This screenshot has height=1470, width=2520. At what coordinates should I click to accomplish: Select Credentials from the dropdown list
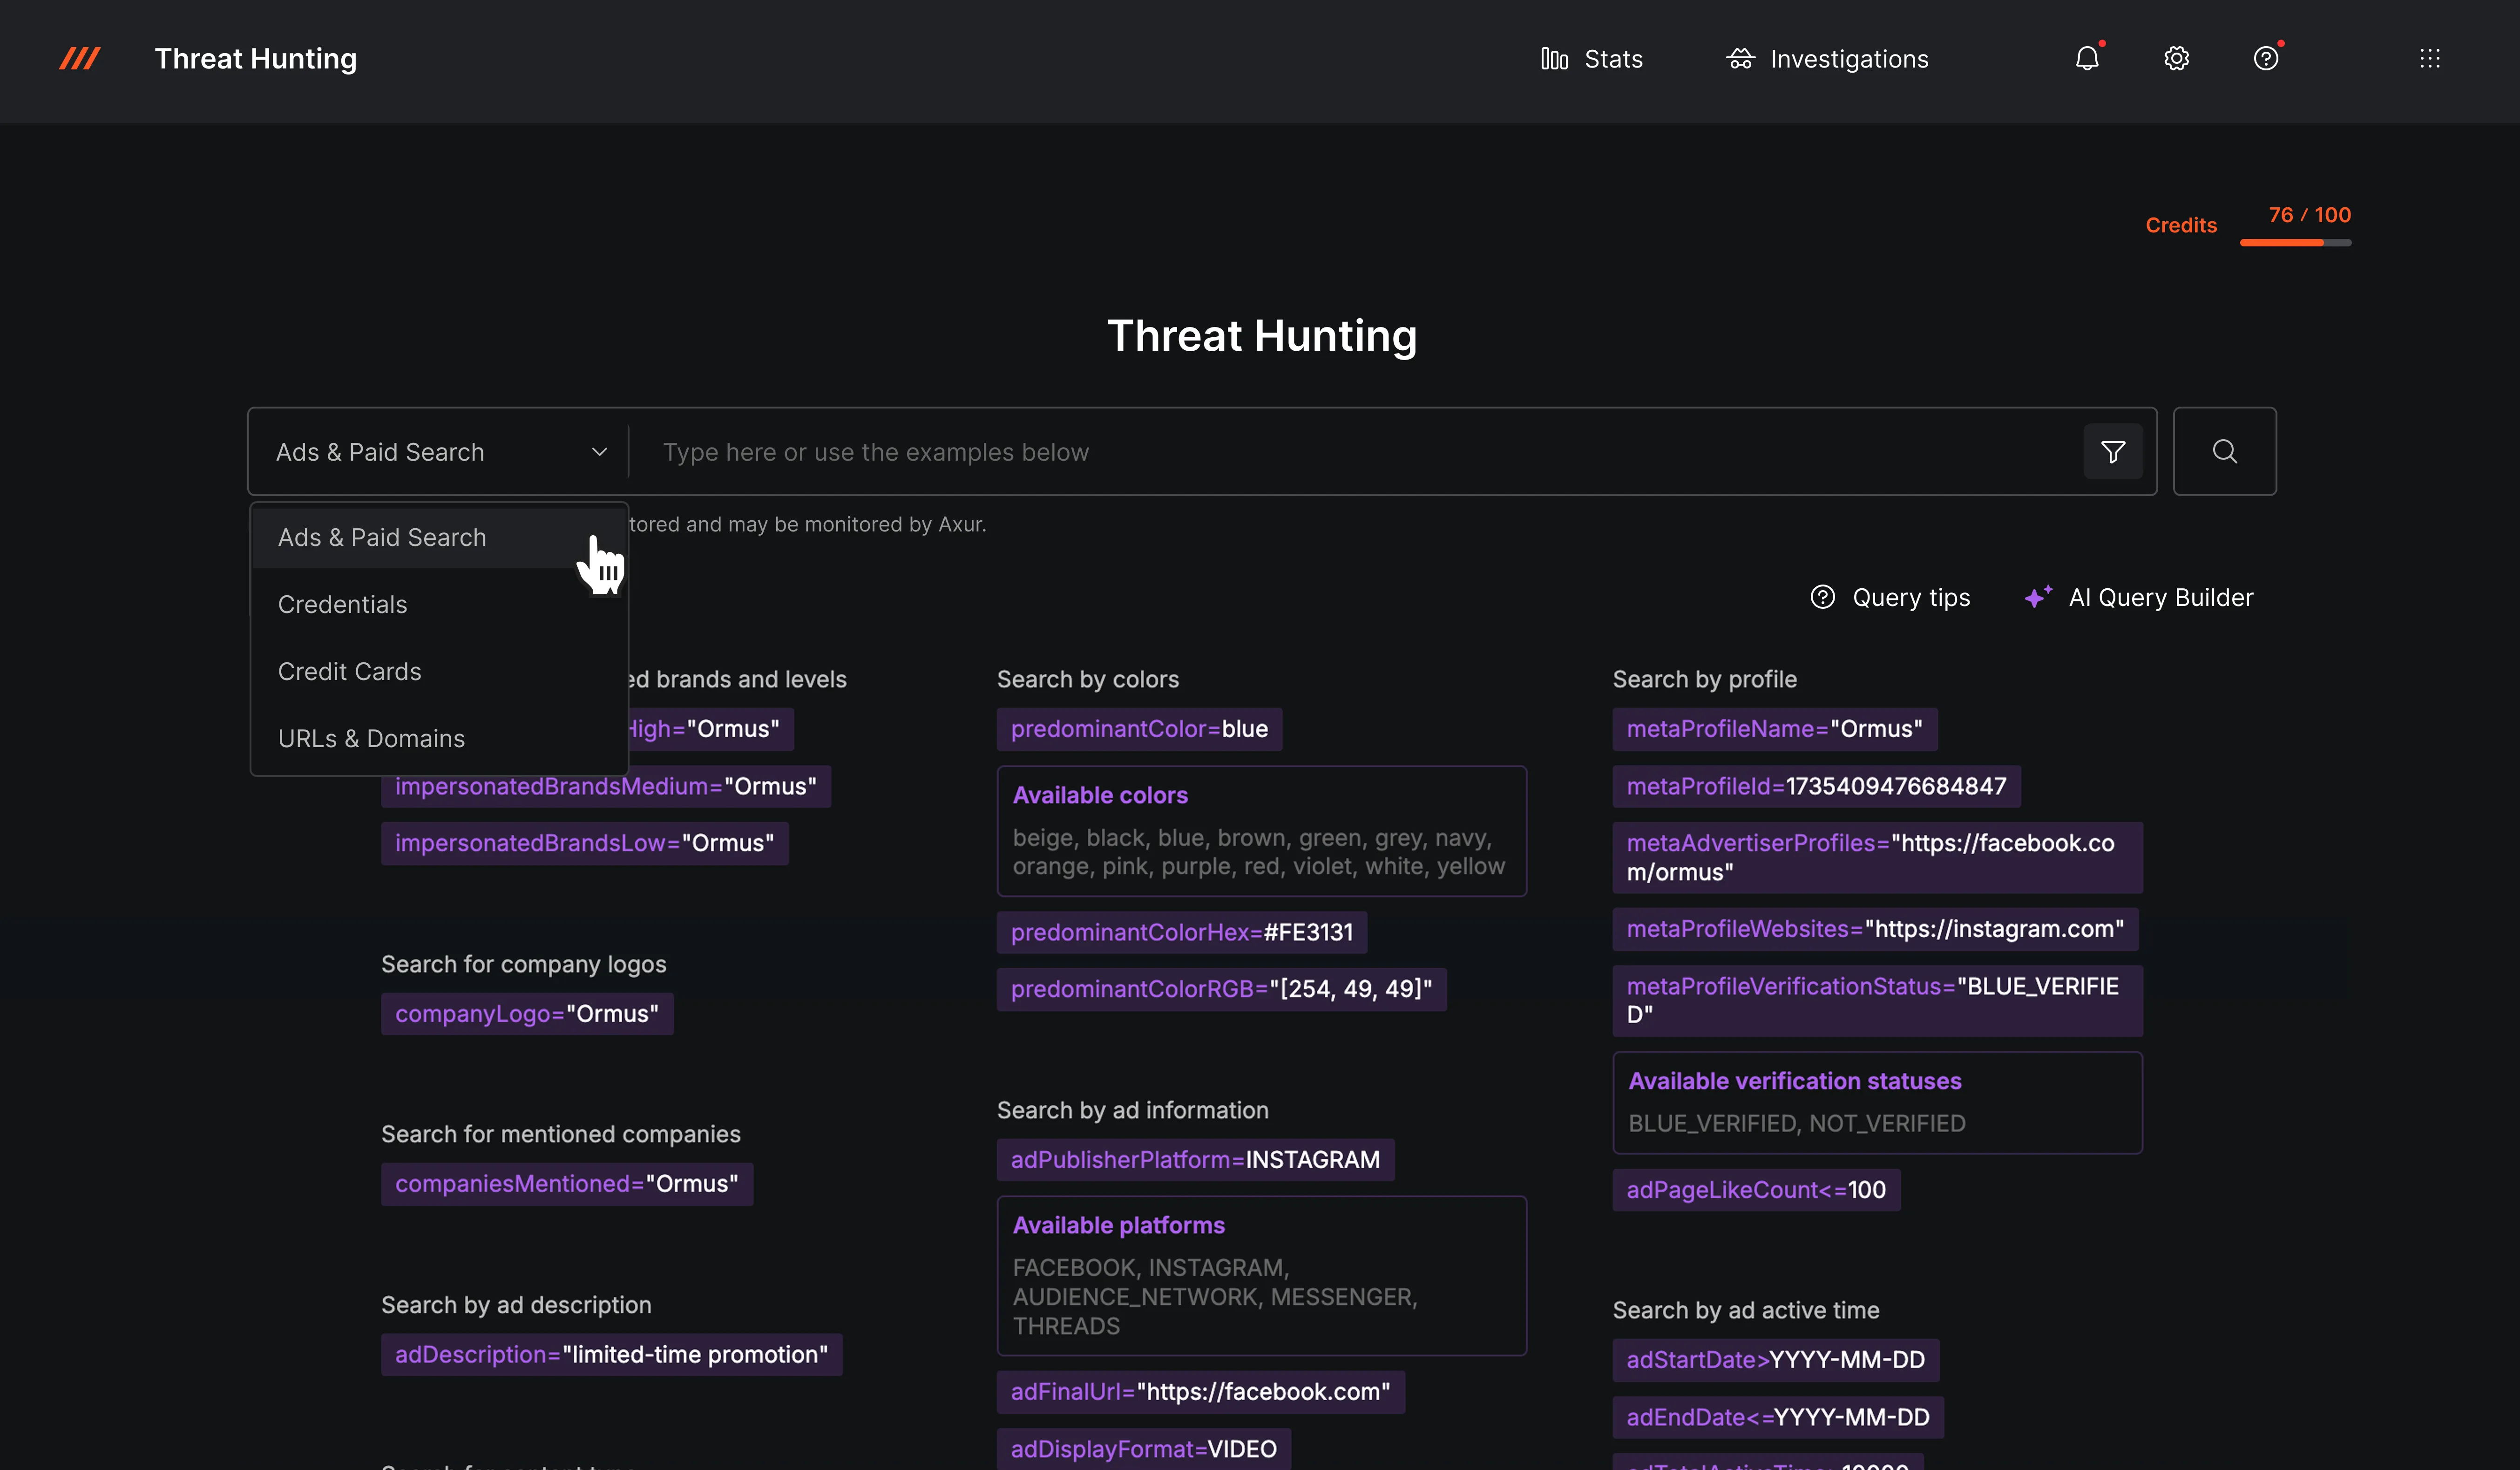coord(342,604)
